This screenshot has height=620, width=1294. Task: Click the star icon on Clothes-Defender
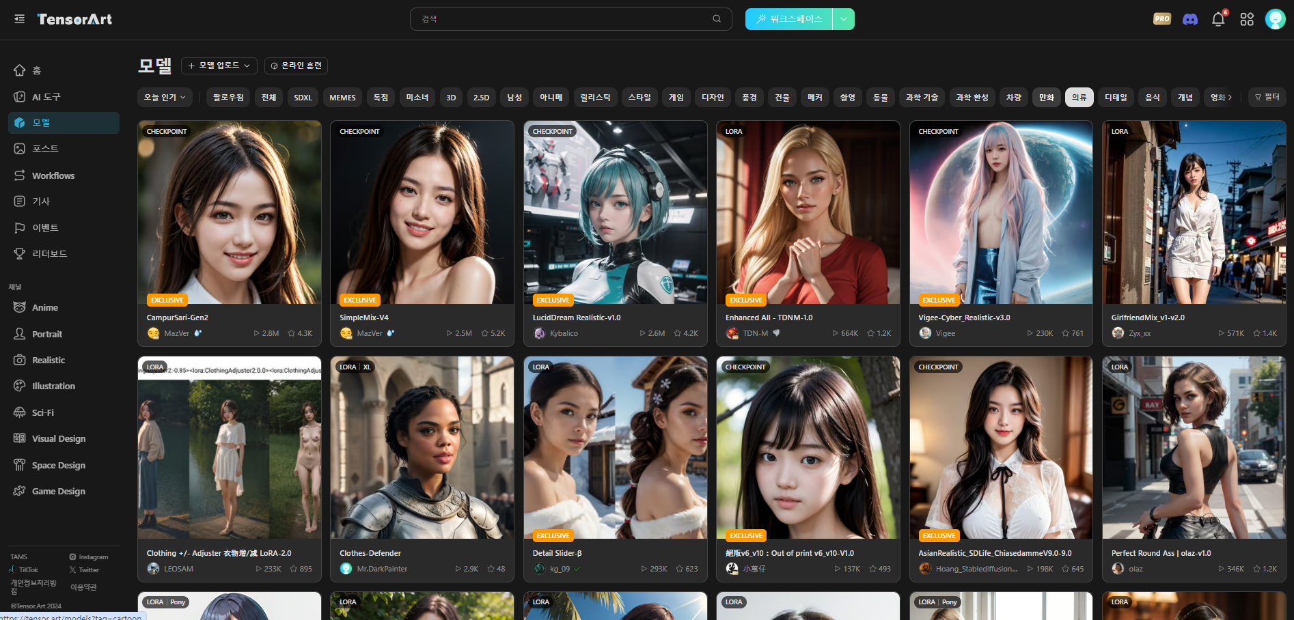point(491,569)
